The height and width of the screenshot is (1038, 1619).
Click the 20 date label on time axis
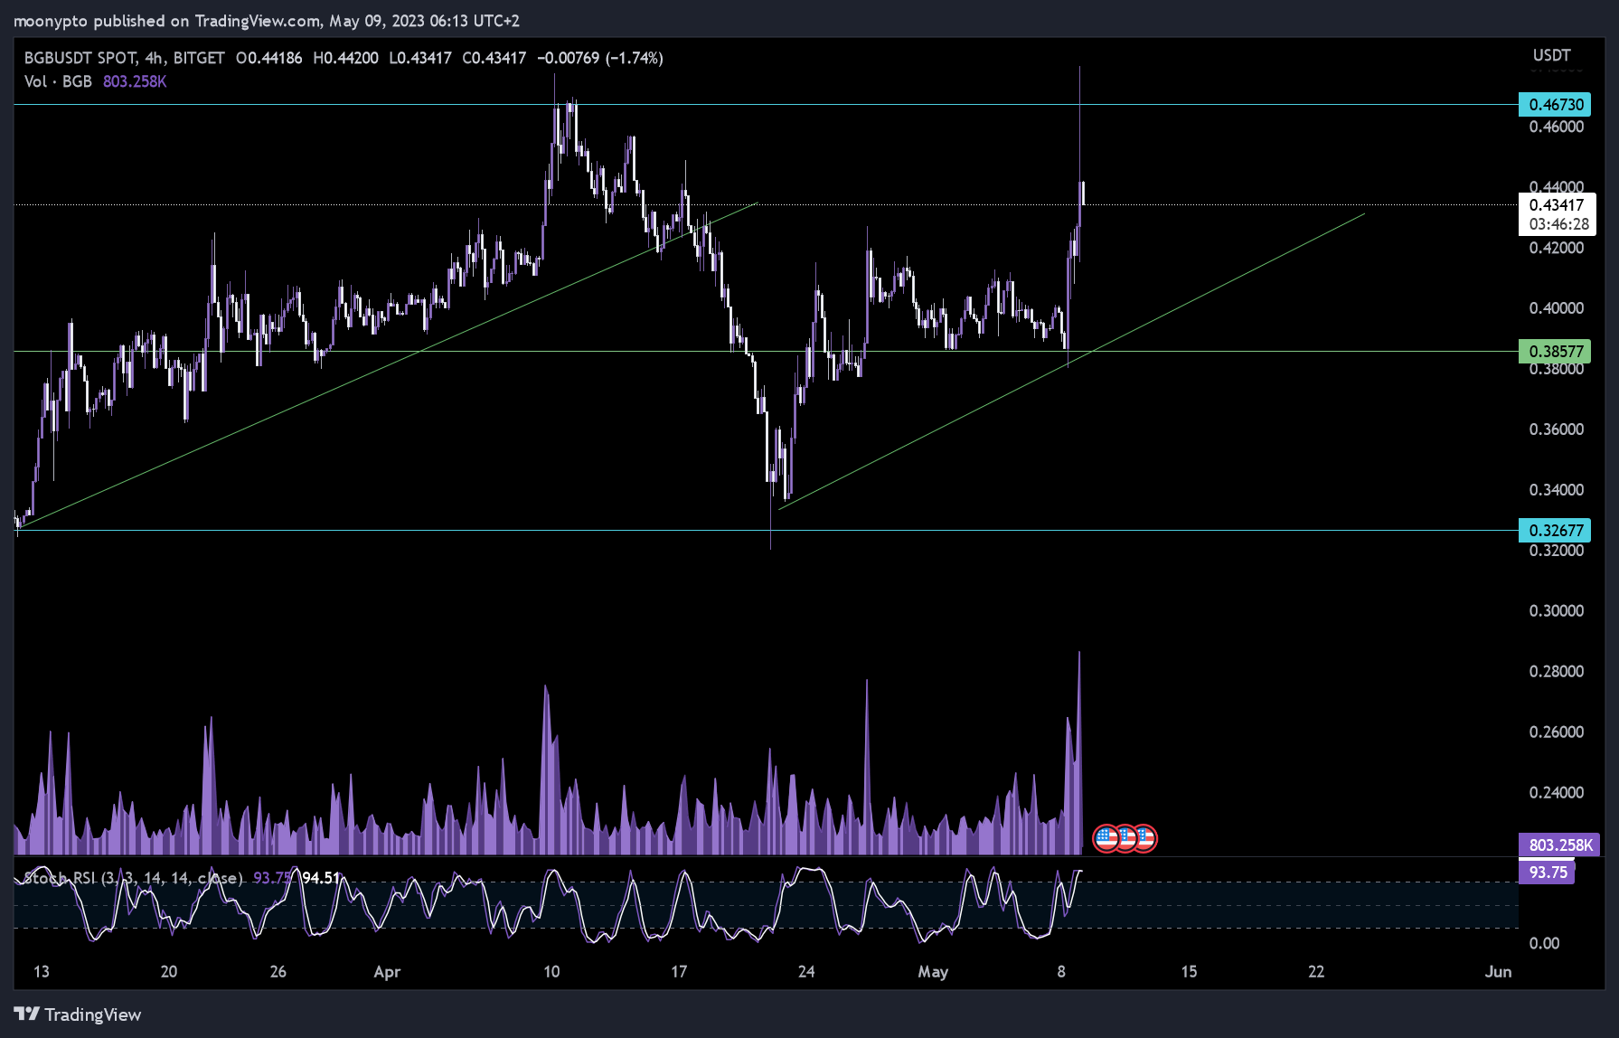pyautogui.click(x=169, y=972)
